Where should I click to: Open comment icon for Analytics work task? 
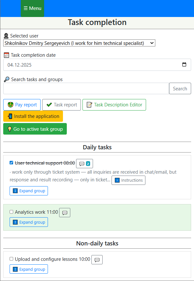click(65, 212)
